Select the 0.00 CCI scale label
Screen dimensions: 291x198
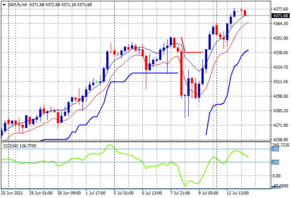click(x=276, y=176)
